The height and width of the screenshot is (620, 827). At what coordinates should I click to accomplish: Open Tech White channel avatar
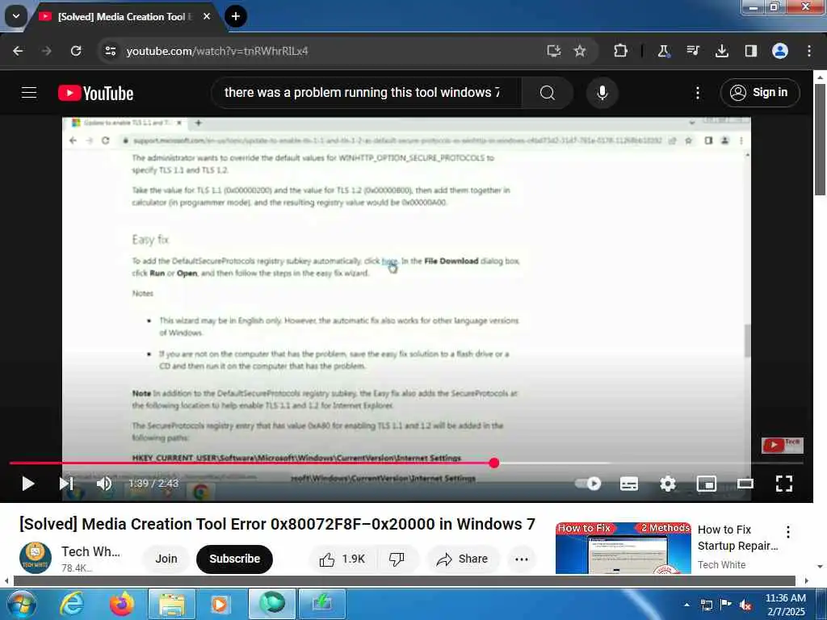[x=36, y=558]
